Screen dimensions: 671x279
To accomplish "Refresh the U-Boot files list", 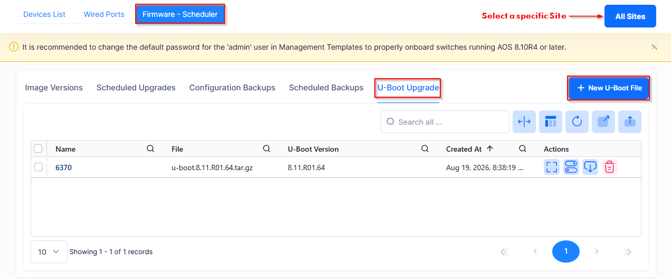I will coord(577,122).
